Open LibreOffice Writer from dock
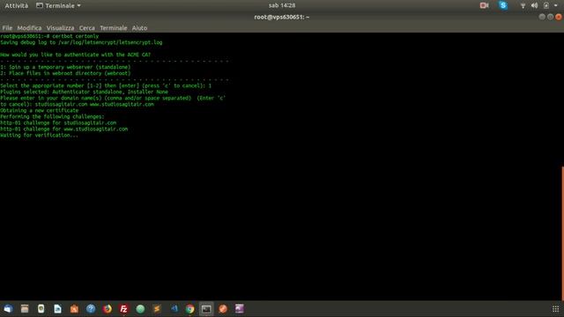The image size is (564, 317). (57, 309)
